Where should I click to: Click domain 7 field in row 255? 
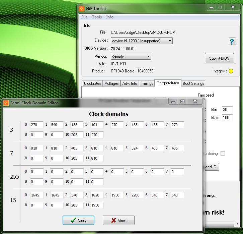click(x=177, y=172)
